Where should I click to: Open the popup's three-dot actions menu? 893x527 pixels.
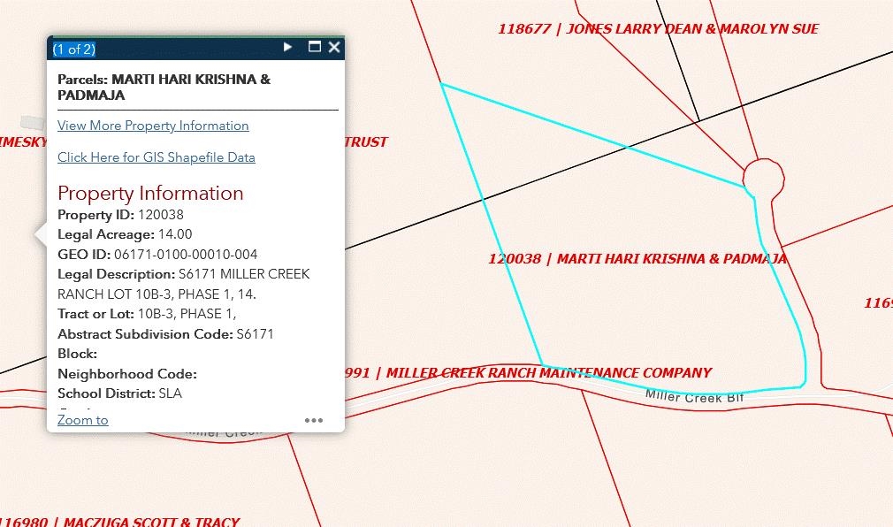(314, 420)
